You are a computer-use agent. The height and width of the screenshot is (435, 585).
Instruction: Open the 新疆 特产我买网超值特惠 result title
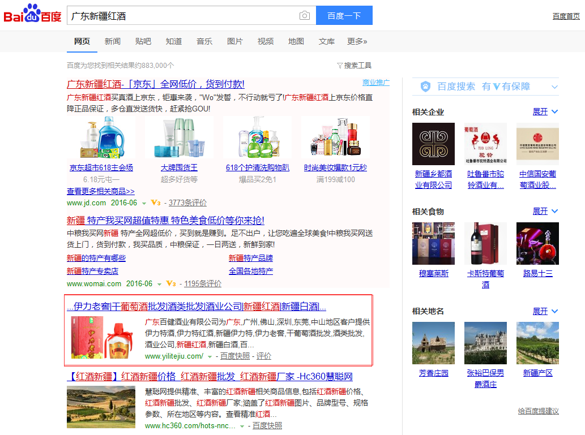coord(165,220)
